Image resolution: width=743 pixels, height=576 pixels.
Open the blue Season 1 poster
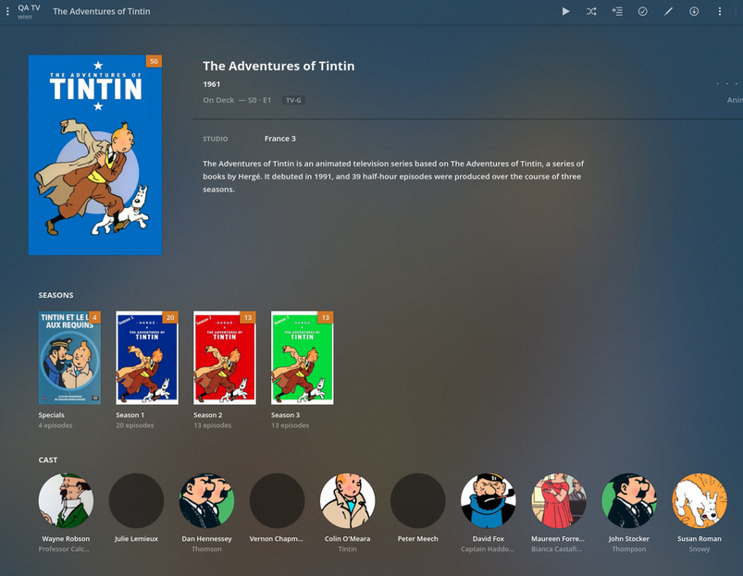coord(147,357)
